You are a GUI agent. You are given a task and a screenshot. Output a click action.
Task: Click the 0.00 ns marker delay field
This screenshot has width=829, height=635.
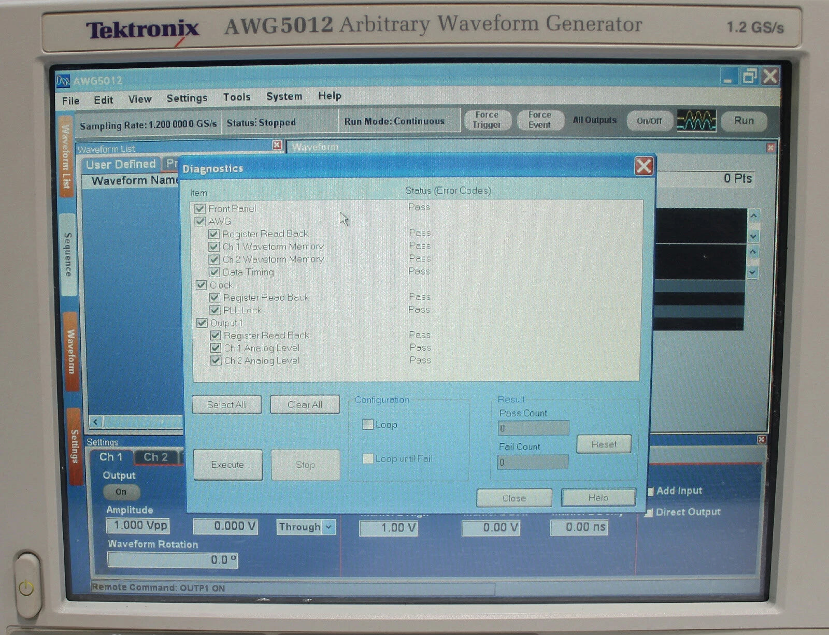point(579,527)
